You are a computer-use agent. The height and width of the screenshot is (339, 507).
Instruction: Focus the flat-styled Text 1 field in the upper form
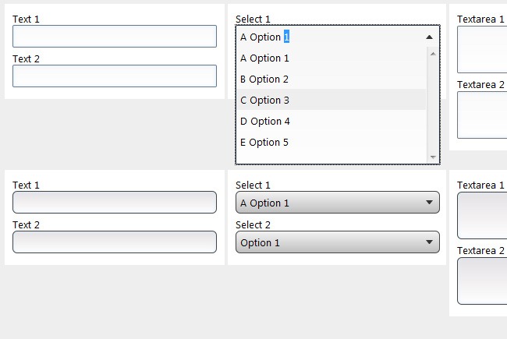pyautogui.click(x=115, y=36)
